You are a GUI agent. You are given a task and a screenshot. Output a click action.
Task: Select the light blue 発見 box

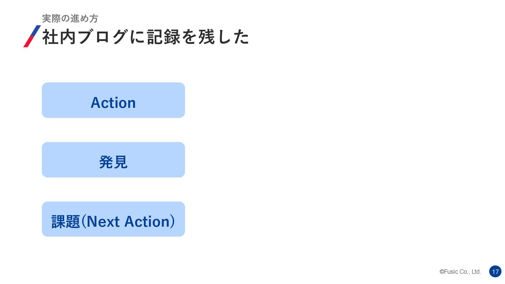[x=113, y=160]
